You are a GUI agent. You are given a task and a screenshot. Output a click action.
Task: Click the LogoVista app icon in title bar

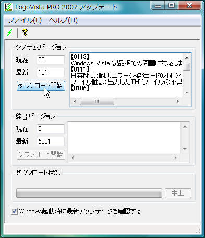(8, 7)
